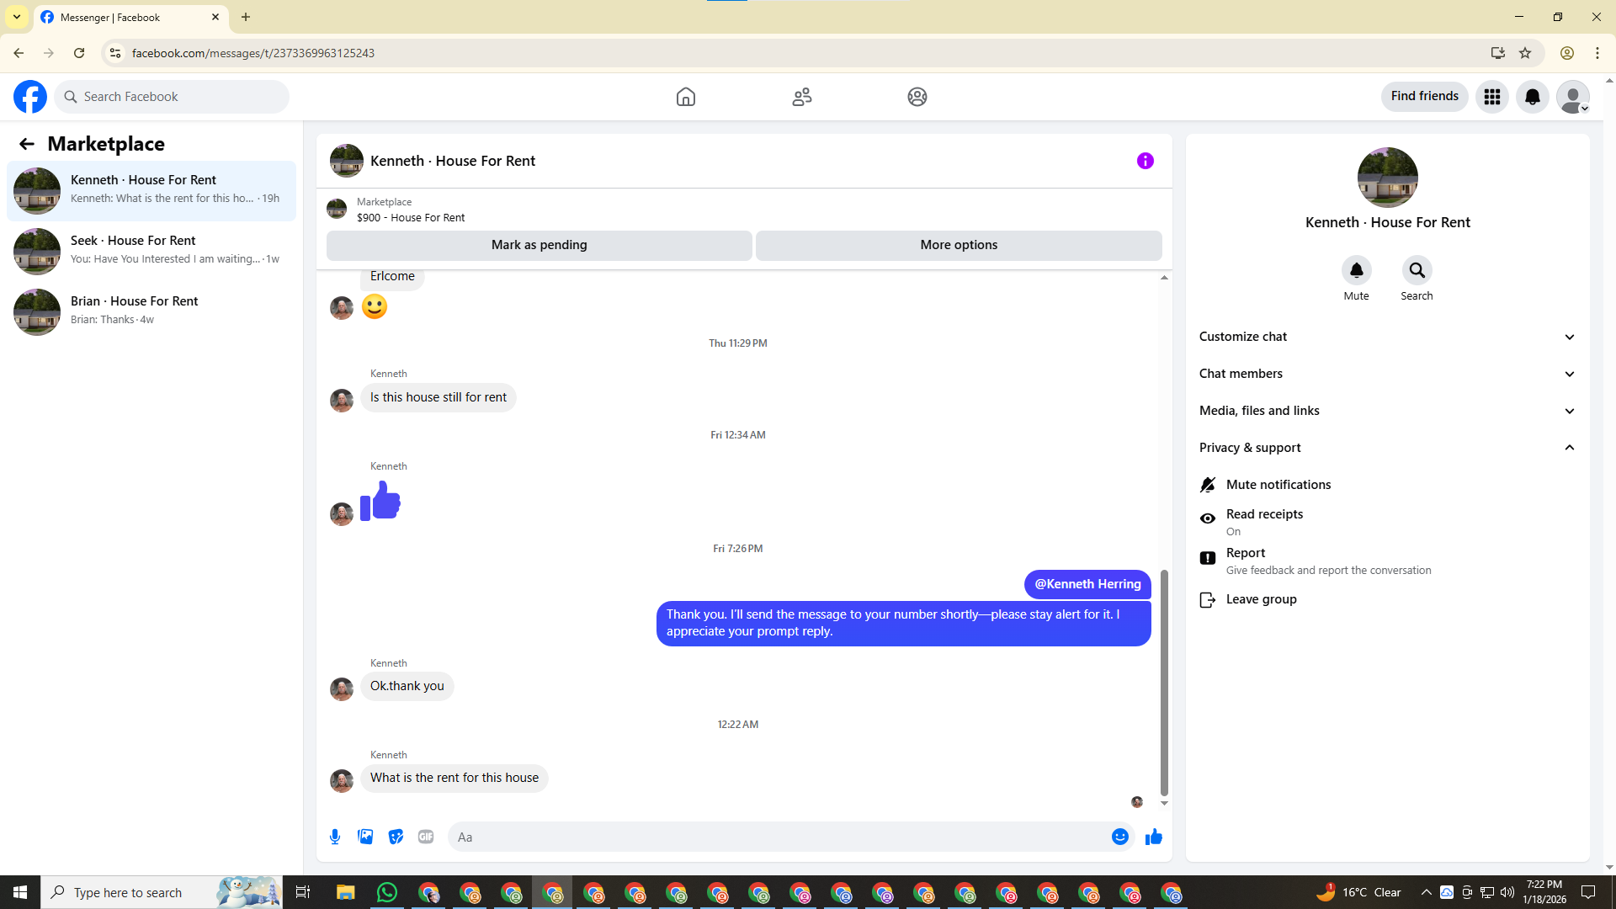Send a thumbs-up like
1616x909 pixels.
coord(1154,837)
